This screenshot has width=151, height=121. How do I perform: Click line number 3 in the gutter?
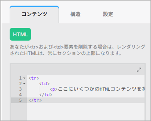[x=20, y=89]
